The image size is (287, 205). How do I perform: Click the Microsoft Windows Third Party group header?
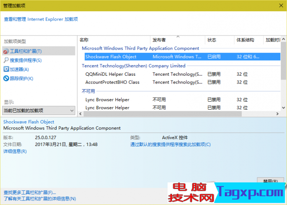click(140, 48)
